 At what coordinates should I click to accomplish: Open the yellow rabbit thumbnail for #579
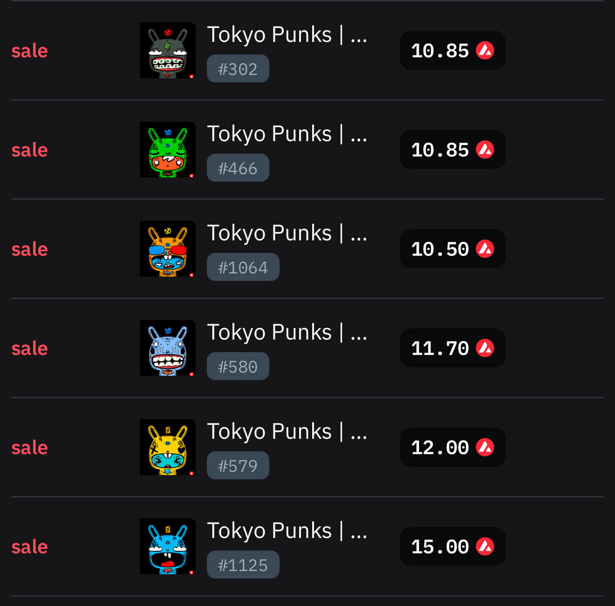[168, 447]
